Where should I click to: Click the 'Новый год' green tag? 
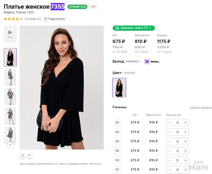(77, 7)
